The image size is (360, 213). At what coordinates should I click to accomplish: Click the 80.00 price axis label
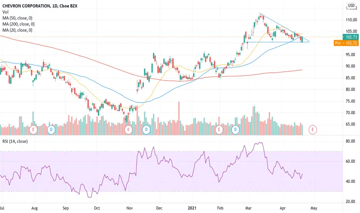pyautogui.click(x=350, y=89)
